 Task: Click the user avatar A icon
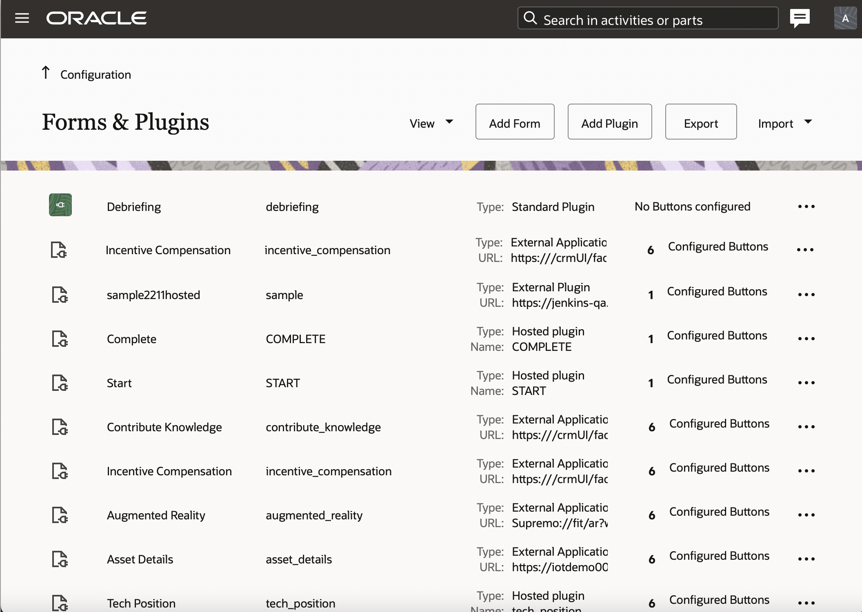[x=845, y=18]
